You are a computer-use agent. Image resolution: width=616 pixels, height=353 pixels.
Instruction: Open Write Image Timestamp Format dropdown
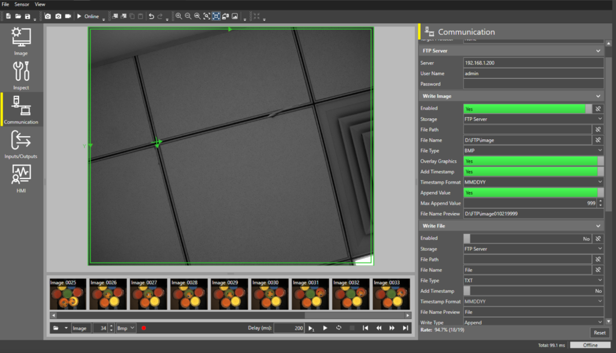coord(534,182)
